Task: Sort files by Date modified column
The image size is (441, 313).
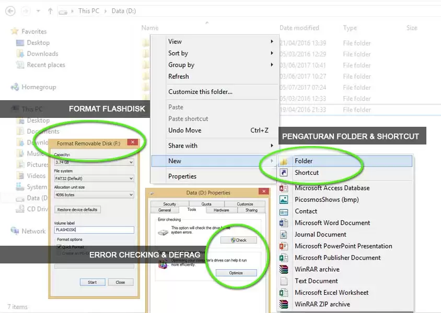Action: coord(299,28)
